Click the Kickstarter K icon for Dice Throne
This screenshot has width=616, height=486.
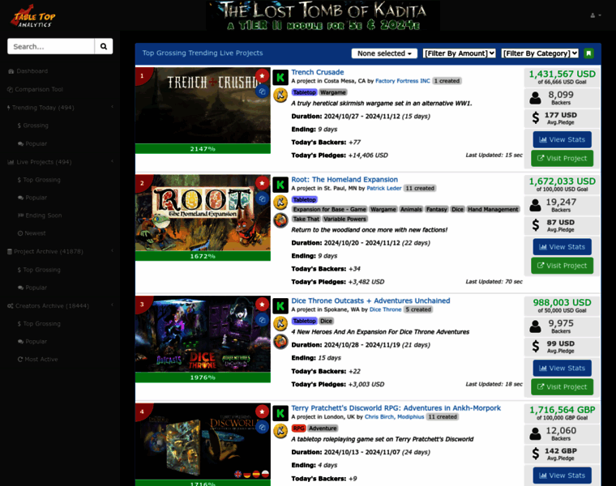click(x=280, y=306)
